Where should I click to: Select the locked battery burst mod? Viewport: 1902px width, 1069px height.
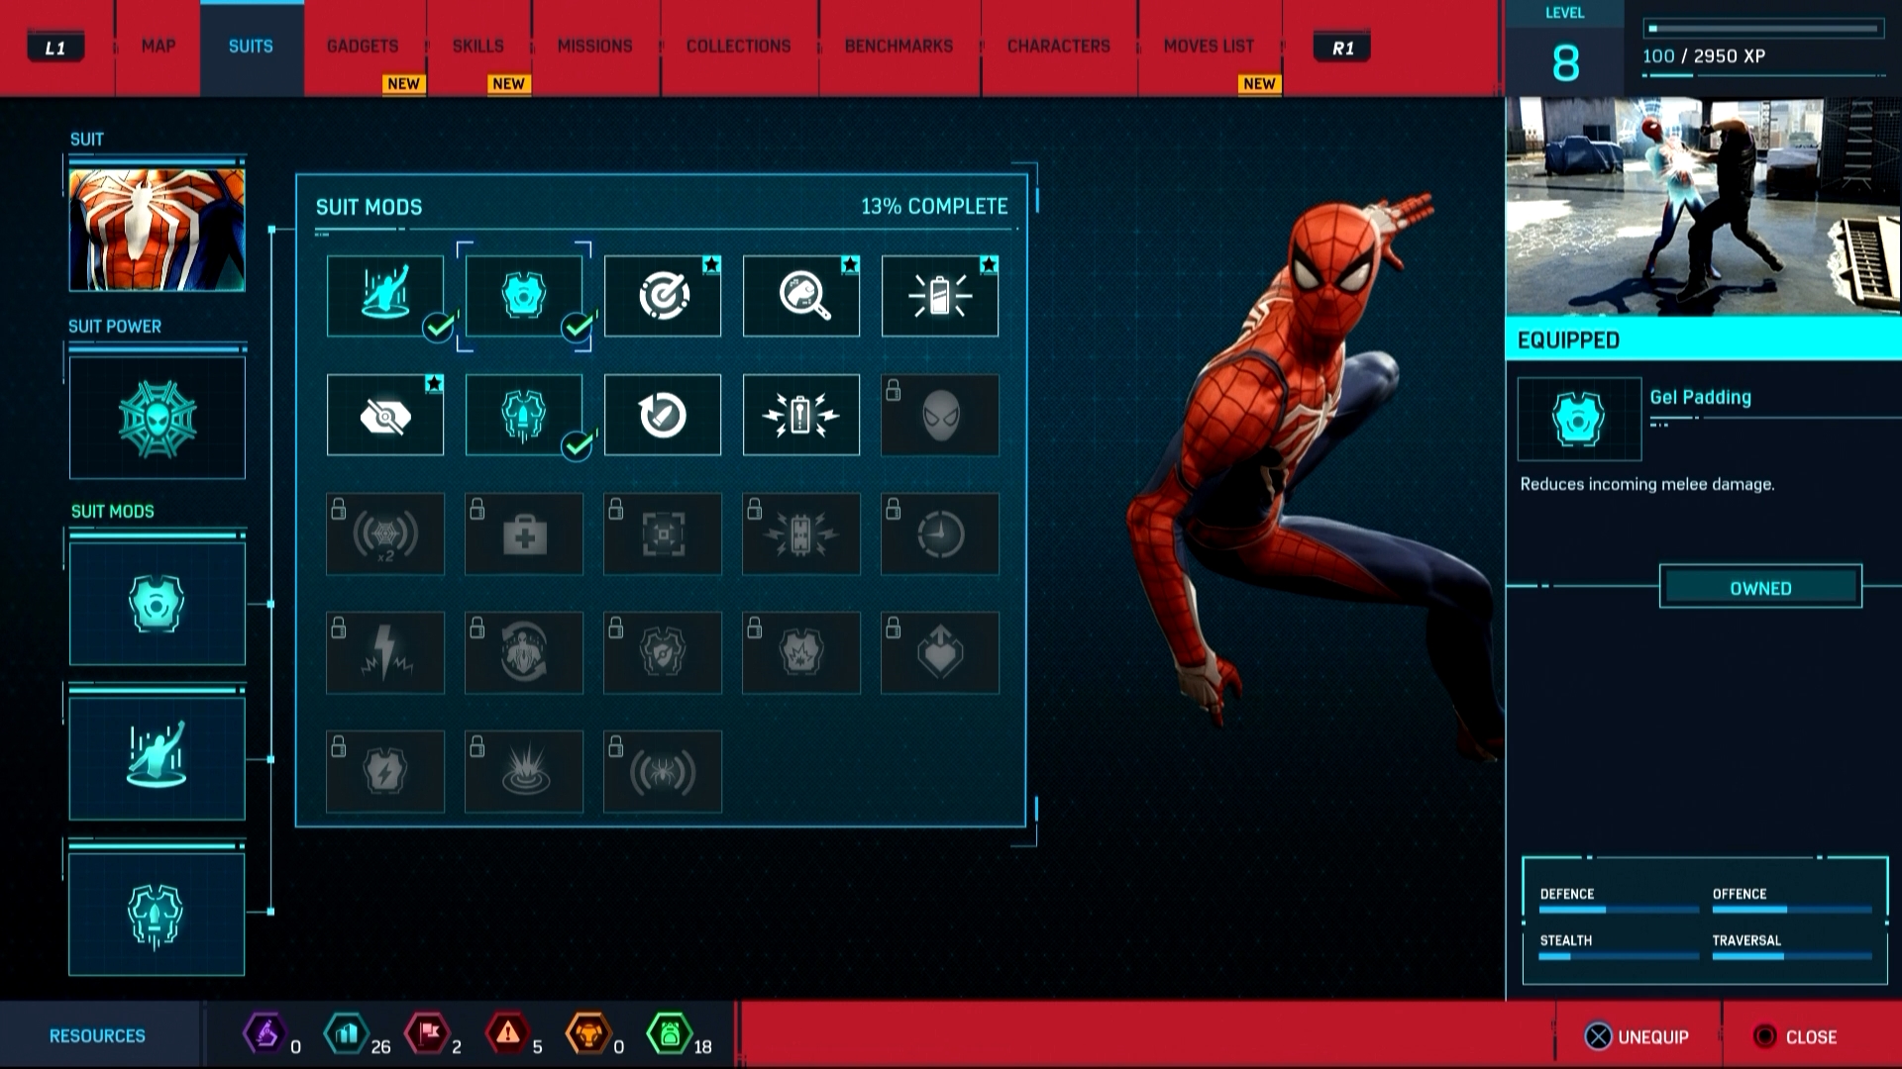point(801,534)
